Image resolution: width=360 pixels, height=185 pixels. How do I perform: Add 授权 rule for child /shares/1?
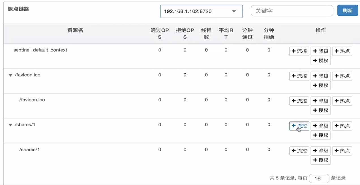click(321, 160)
